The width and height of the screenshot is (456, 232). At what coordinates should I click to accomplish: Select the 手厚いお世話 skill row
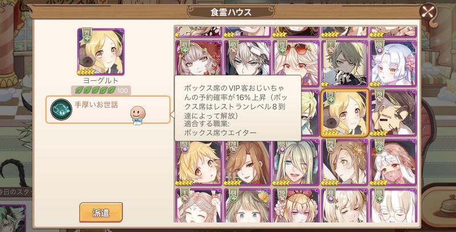[x=108, y=110]
